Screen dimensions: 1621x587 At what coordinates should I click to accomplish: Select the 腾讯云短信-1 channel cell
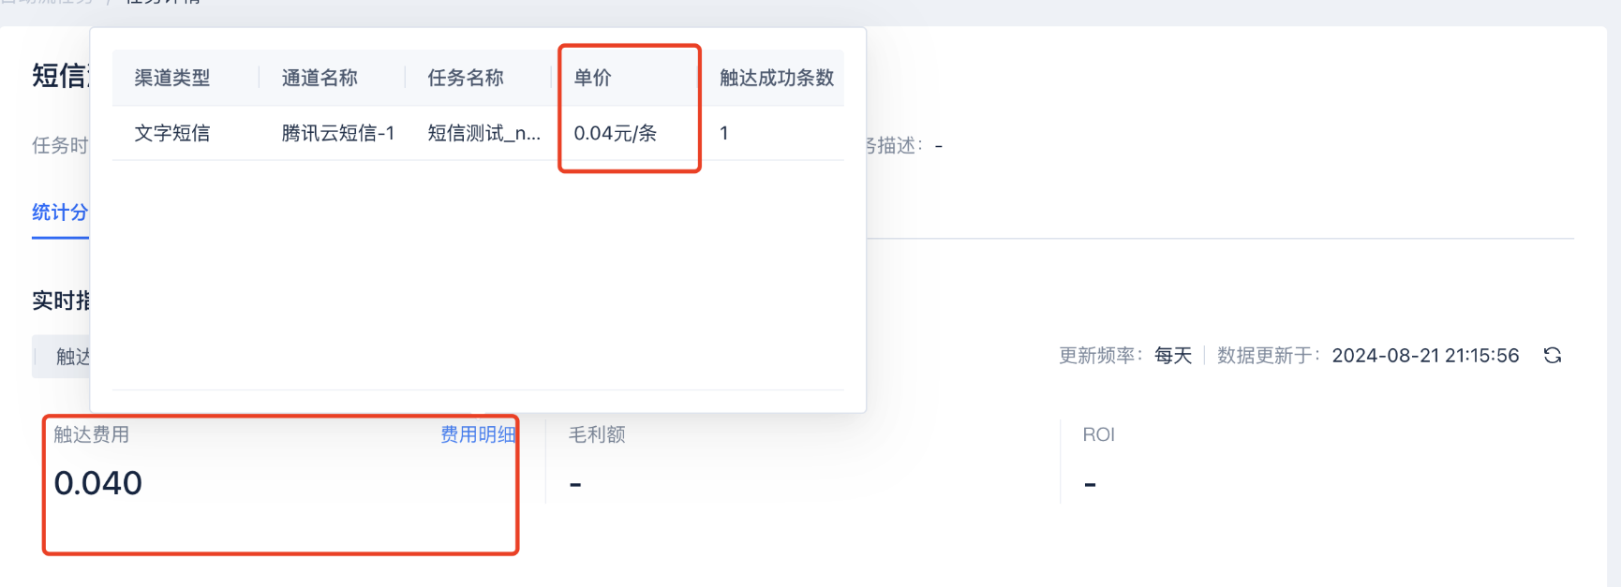click(x=338, y=133)
